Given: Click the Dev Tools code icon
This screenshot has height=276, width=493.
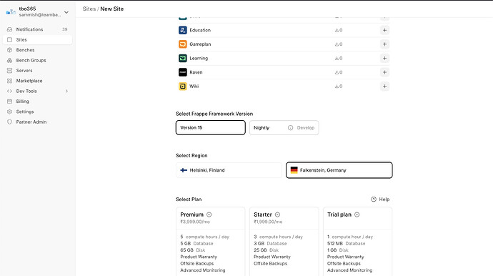Looking at the screenshot, I should point(9,92).
